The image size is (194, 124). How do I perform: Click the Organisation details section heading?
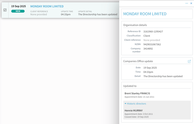pos(135,25)
